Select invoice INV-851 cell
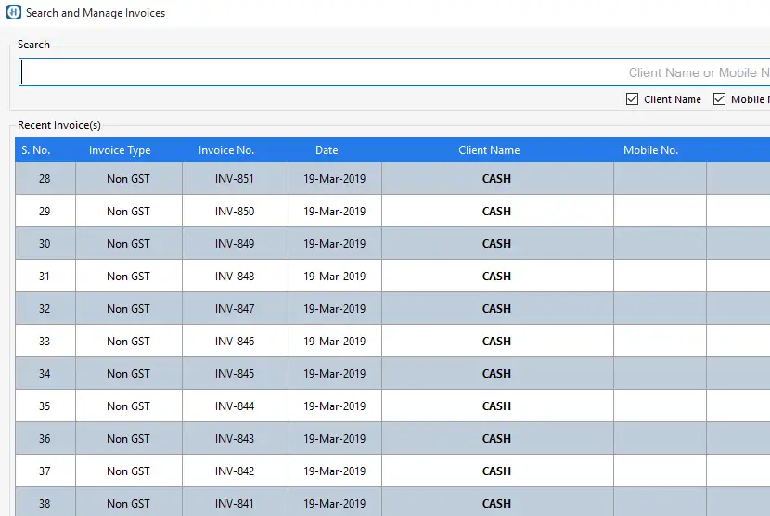 coord(235,179)
